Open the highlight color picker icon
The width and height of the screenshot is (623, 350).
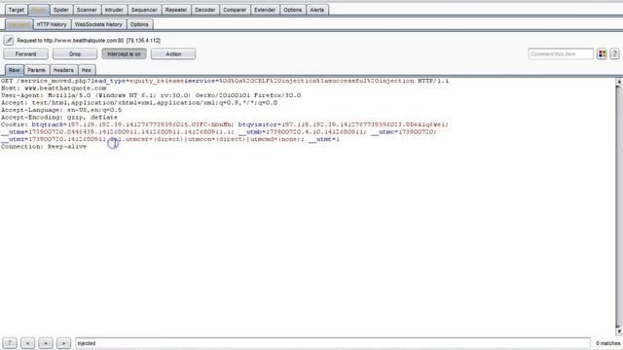602,54
